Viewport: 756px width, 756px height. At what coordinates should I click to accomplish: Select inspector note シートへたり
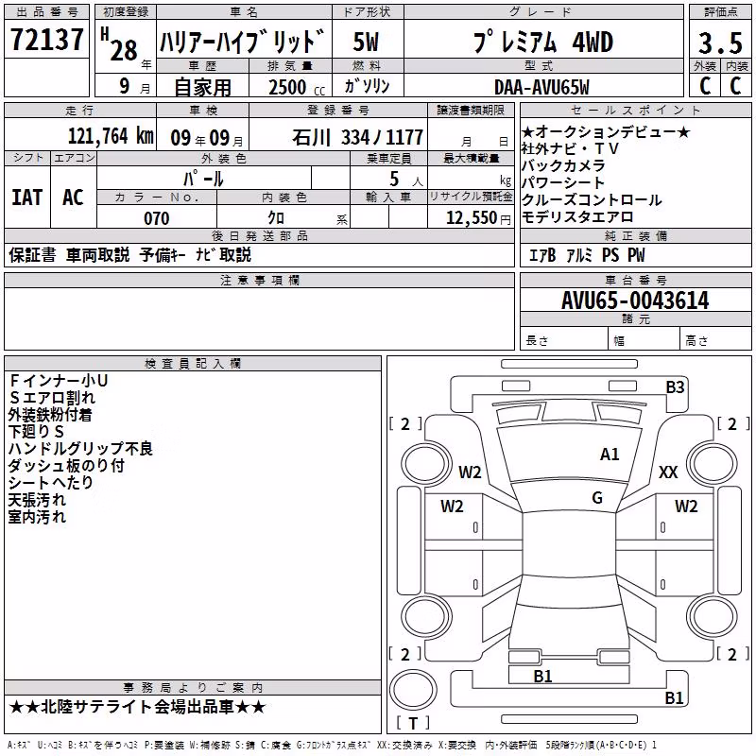click(x=51, y=483)
